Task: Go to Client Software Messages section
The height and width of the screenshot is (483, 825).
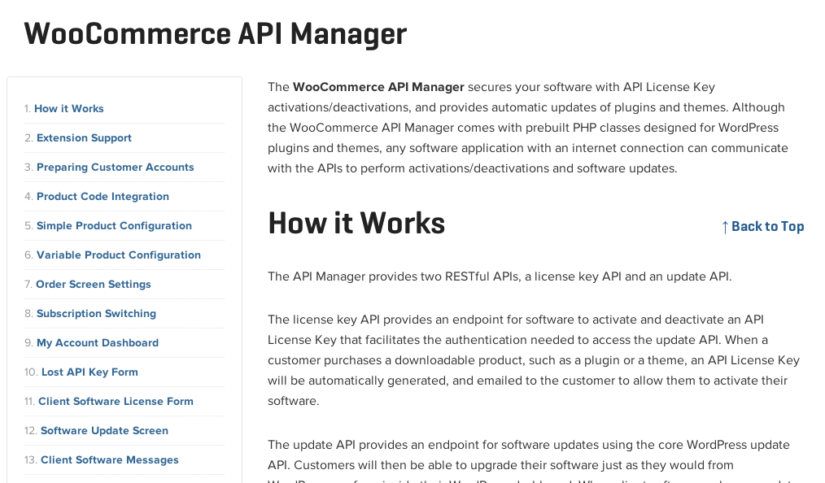Action: [x=110, y=460]
